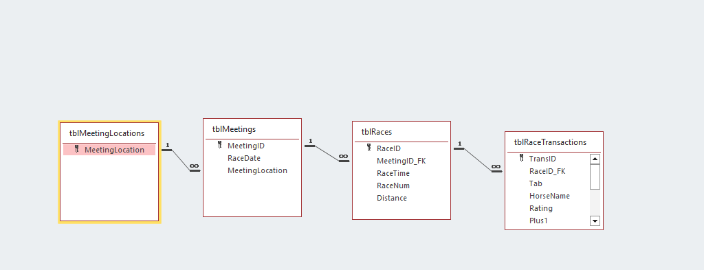Select the MeetingID_FK field in tblRaces
This screenshot has width=704, height=270.
401,161
